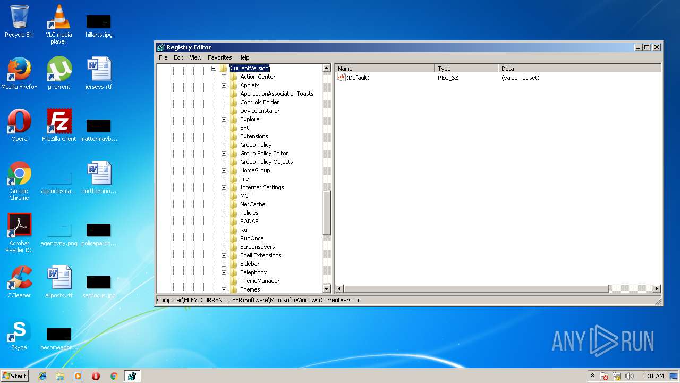Click the volume speaker tray icon
This screenshot has width=680, height=383.
tap(630, 376)
